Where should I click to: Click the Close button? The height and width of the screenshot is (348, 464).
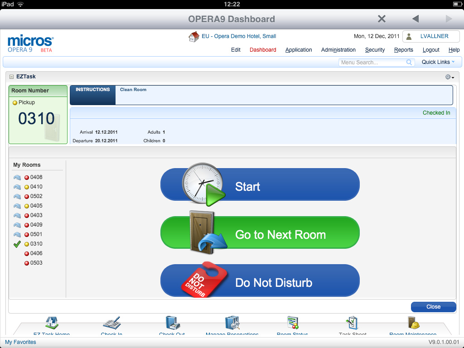(x=434, y=307)
